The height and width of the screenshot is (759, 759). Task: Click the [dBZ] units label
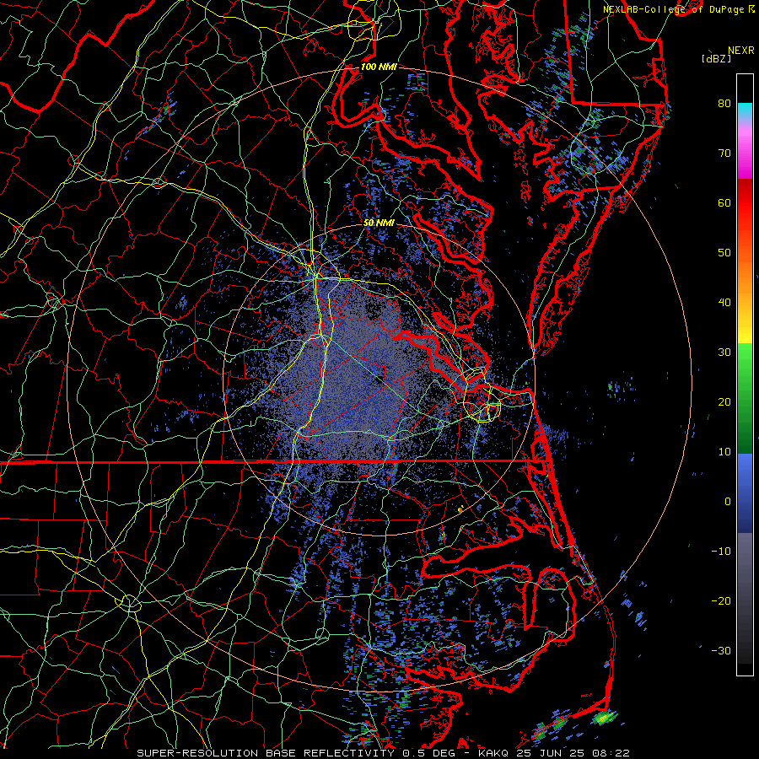(716, 58)
